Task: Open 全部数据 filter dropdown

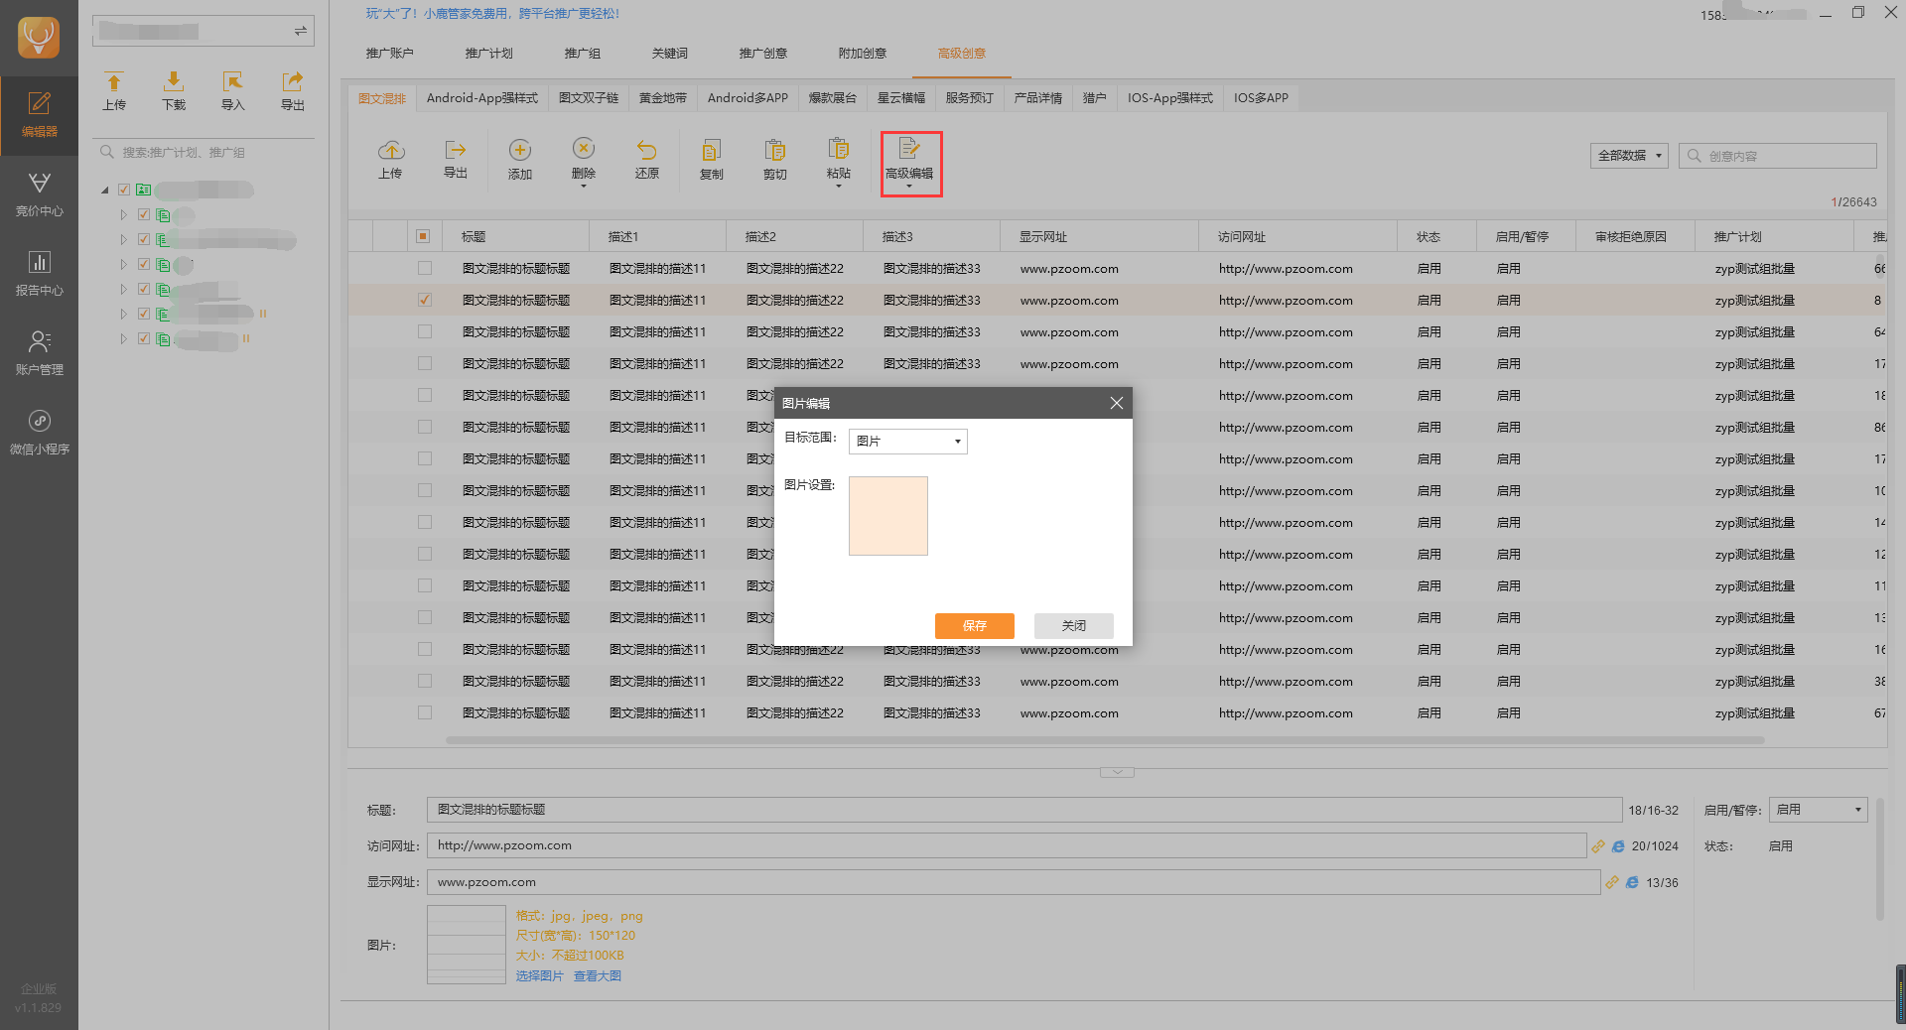Action: point(1629,156)
